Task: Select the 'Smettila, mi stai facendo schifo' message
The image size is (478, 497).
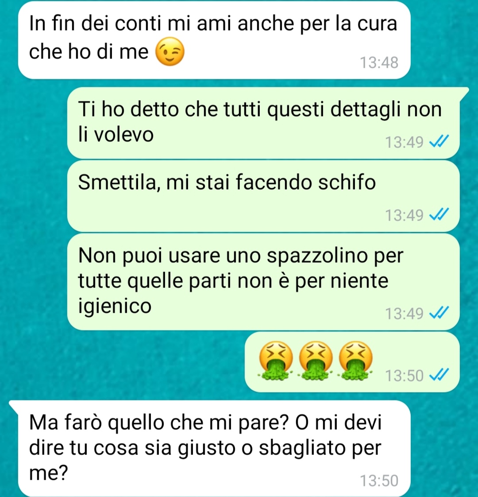Action: point(263,196)
